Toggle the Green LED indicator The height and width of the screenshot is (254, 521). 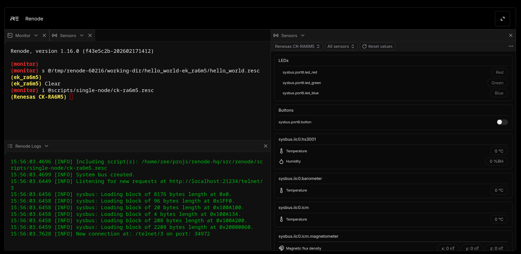(497, 83)
